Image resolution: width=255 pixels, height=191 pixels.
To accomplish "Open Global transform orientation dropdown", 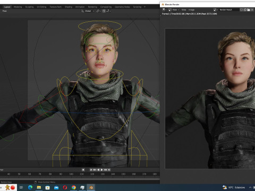I will (x=88, y=11).
